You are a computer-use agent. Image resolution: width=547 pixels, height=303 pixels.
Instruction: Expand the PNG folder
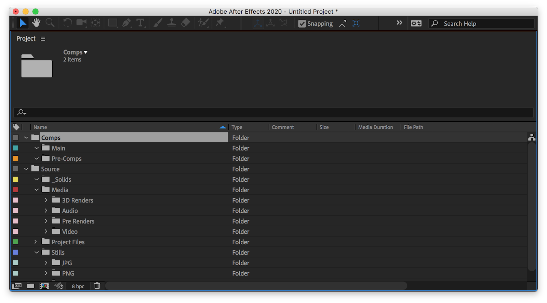click(46, 273)
